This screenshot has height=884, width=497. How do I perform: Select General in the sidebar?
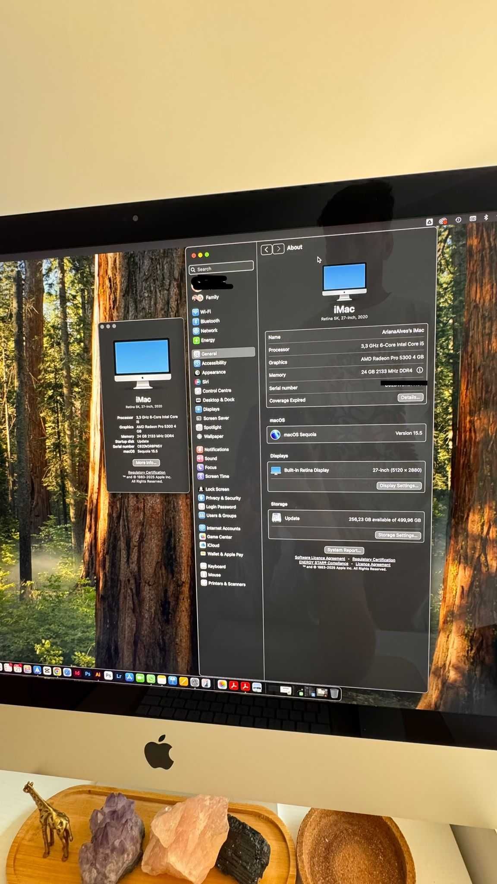pyautogui.click(x=223, y=353)
